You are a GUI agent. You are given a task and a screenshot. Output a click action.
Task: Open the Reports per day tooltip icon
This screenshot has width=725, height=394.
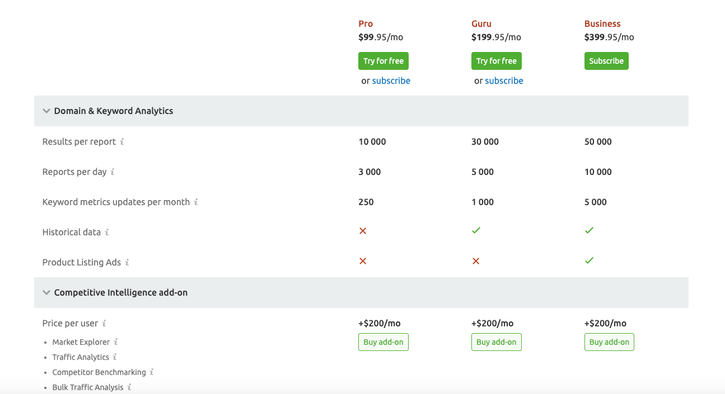[x=113, y=172]
